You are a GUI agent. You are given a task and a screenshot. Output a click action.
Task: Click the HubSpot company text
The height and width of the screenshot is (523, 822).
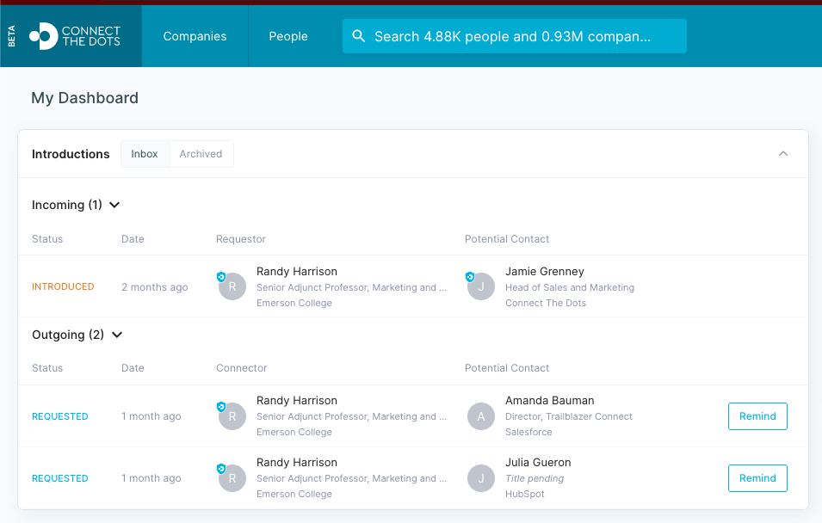tap(525, 494)
